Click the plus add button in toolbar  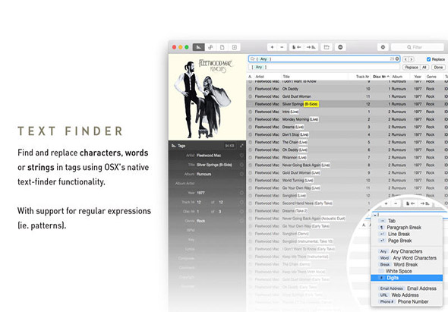[x=272, y=47]
